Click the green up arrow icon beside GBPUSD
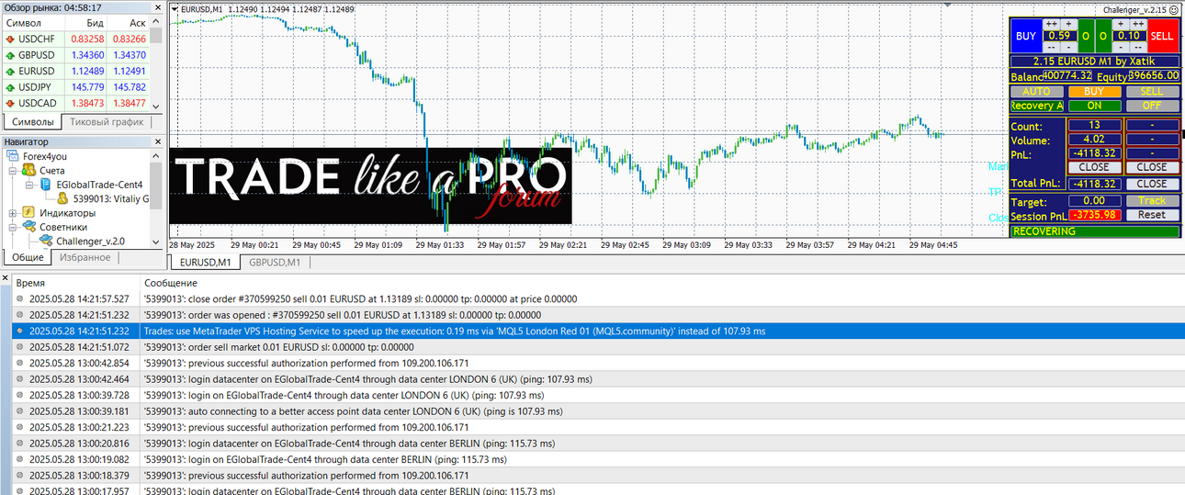Screen dimensions: 1185x495 pyautogui.click(x=10, y=55)
